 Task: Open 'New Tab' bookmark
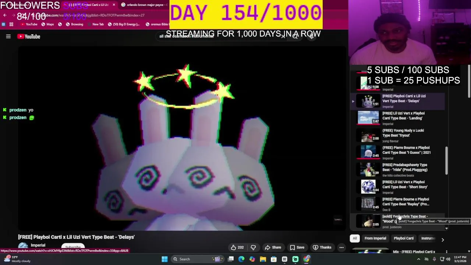coord(98,24)
